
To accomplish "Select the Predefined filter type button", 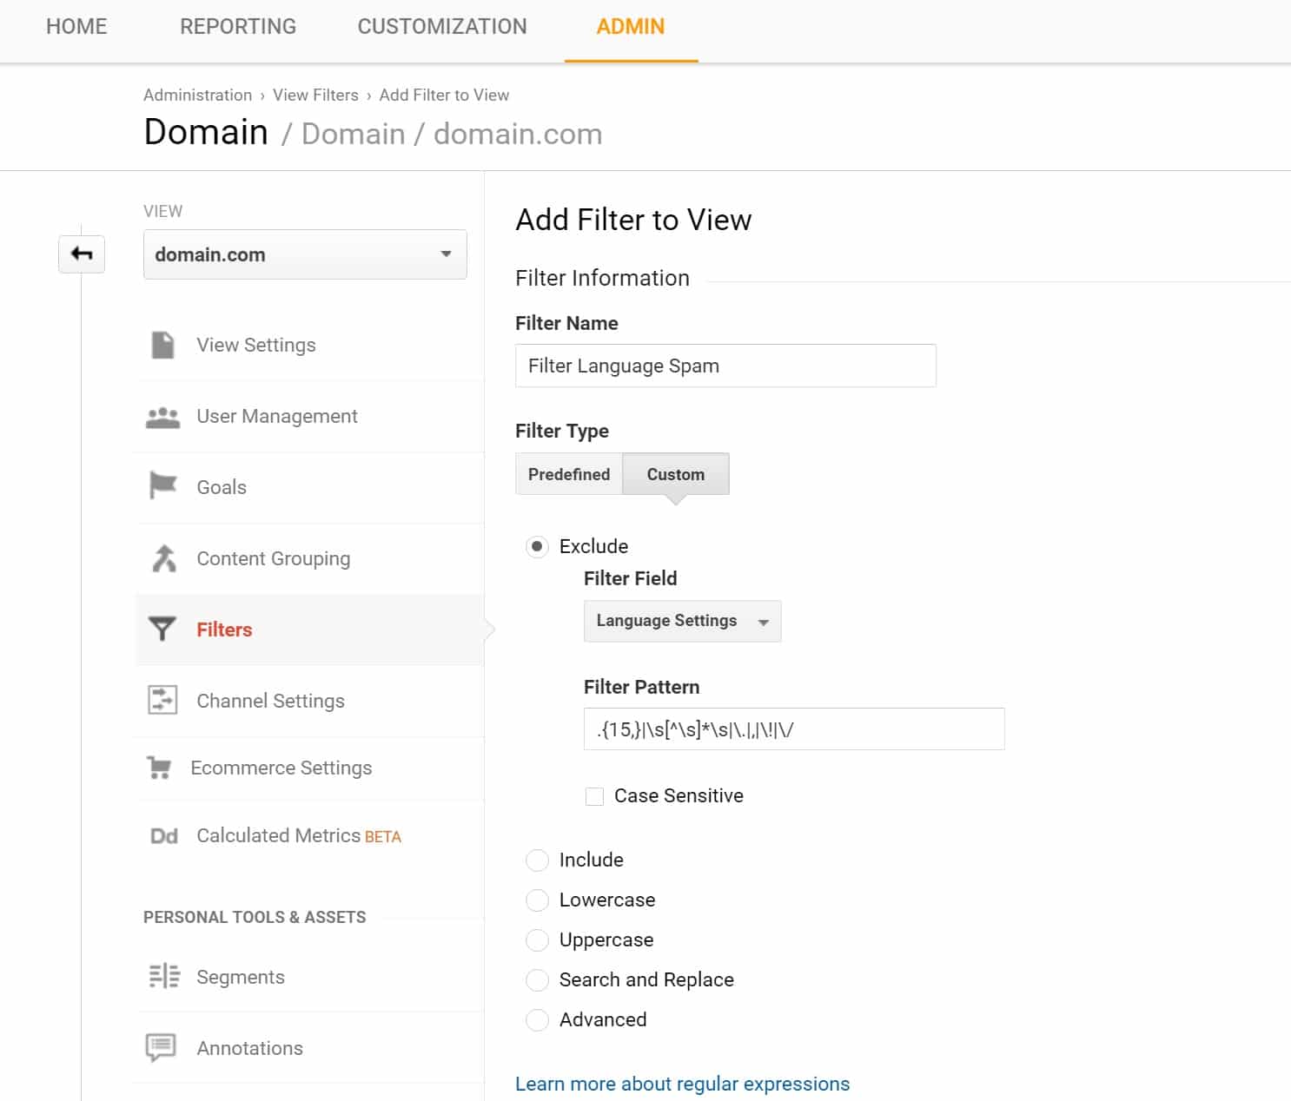I will tap(569, 474).
